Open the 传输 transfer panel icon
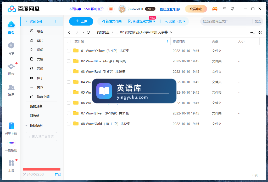Viewport: 268px width, 182px height. 11,45
